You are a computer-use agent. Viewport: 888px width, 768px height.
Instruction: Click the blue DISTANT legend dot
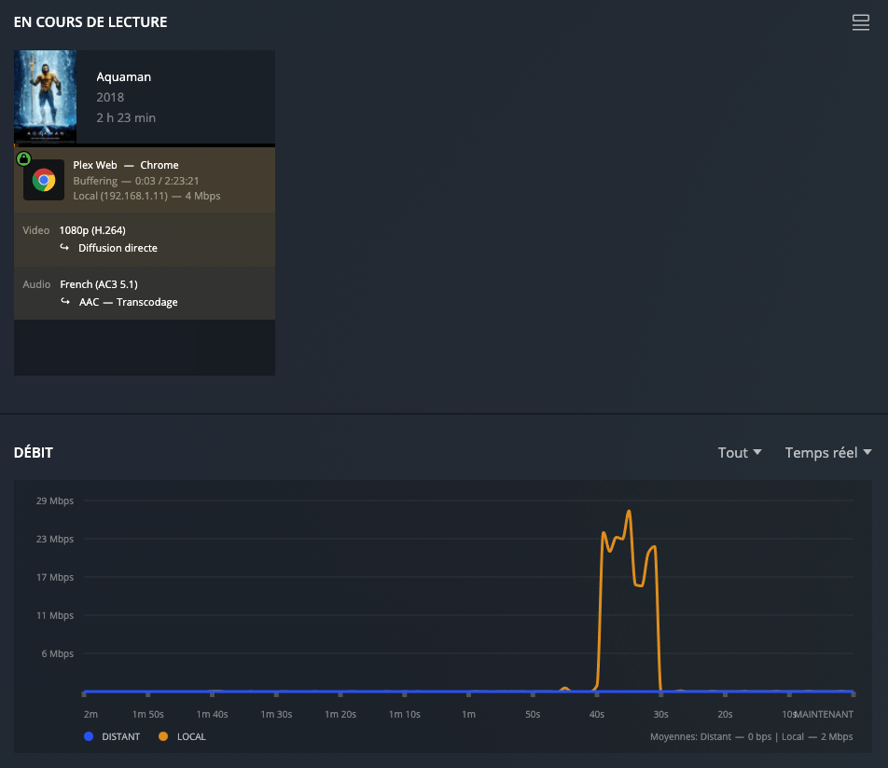89,736
